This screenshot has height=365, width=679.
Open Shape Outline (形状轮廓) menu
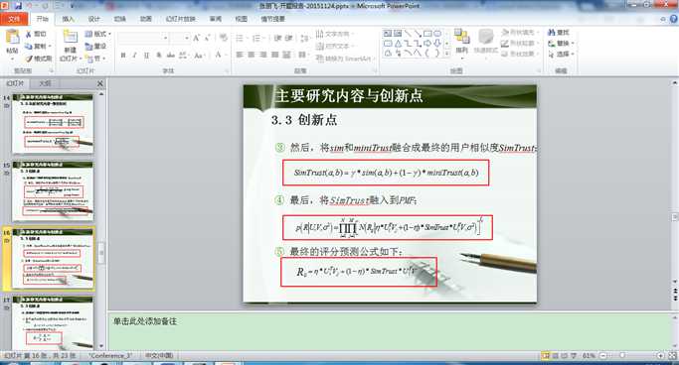pos(519,44)
